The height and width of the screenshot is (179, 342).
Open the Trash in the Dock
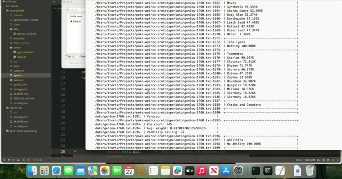tap(310, 171)
